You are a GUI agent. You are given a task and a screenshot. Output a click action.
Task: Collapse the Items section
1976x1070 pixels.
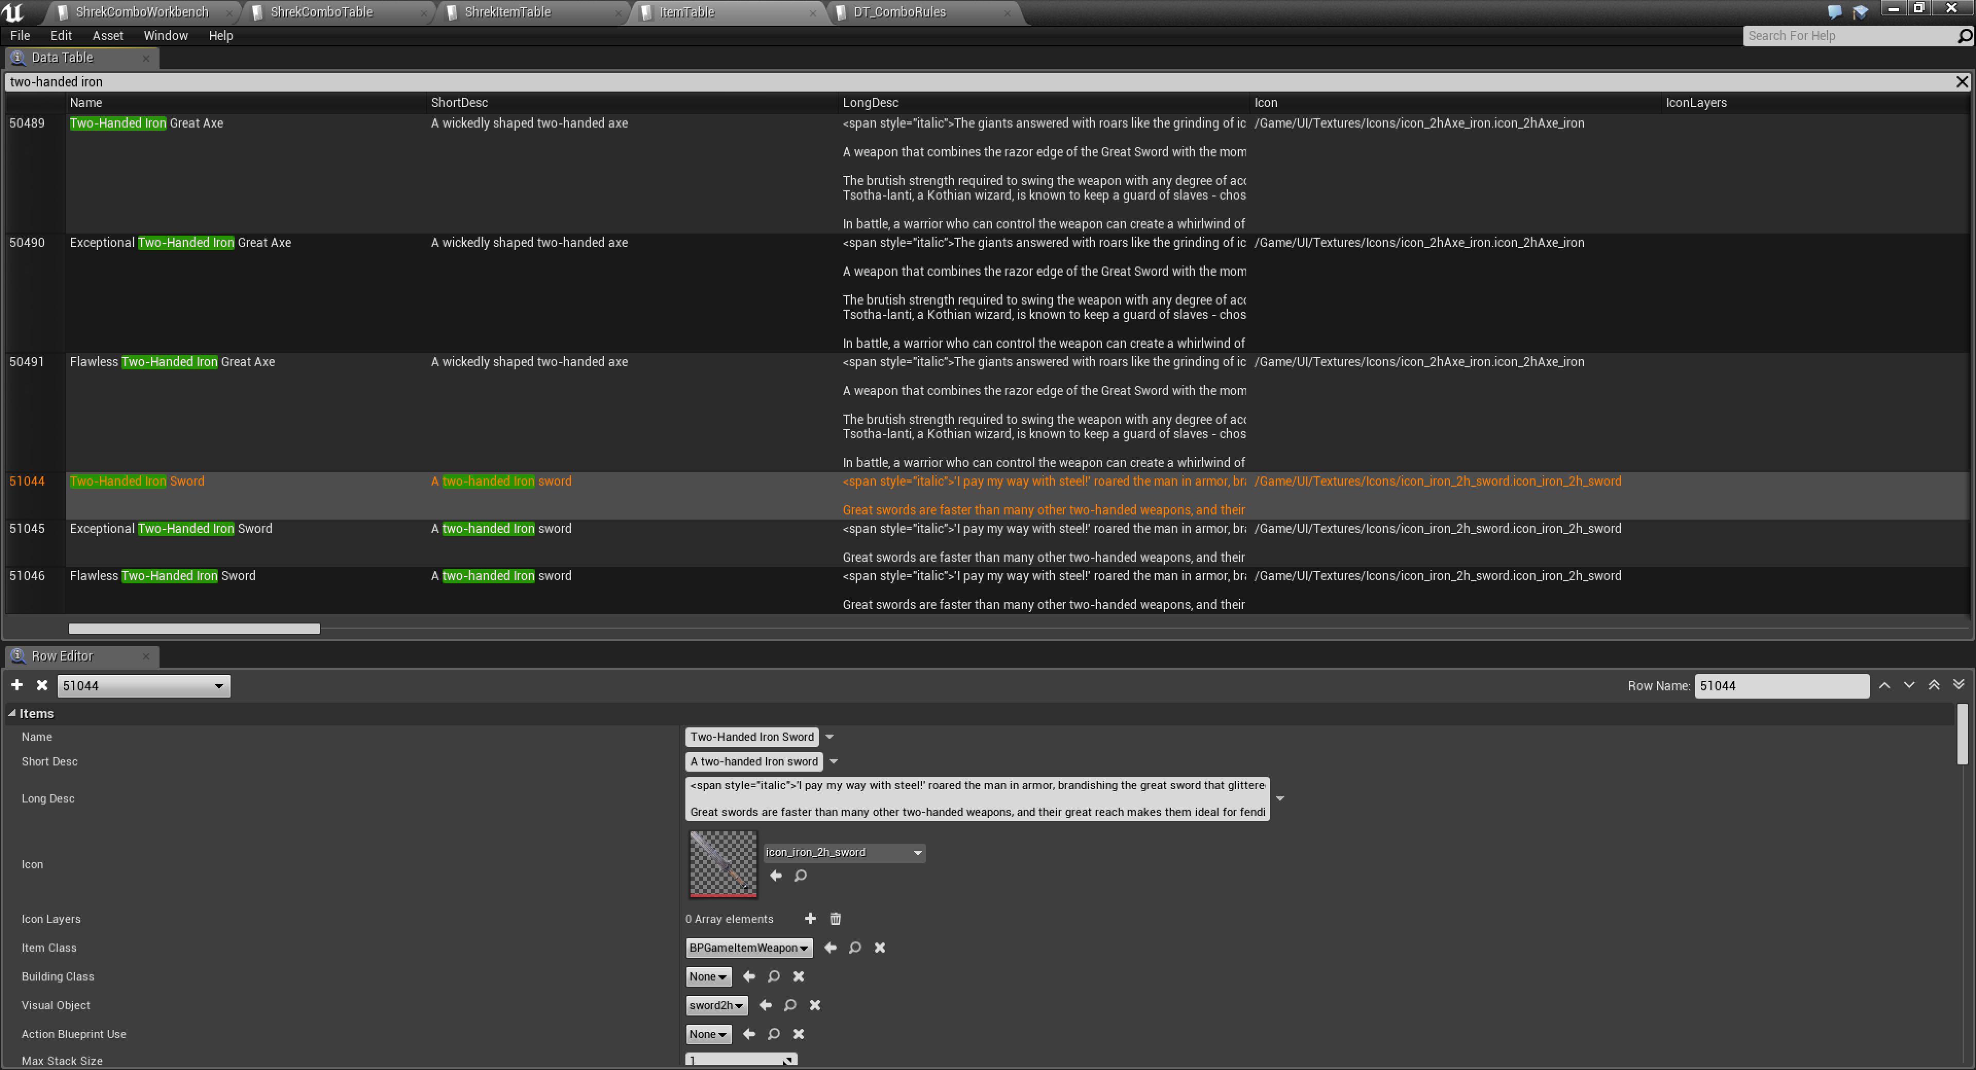[x=12, y=712]
